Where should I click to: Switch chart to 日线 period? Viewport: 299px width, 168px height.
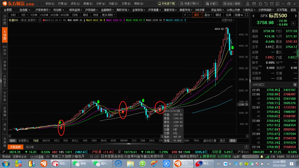pos(75,15)
